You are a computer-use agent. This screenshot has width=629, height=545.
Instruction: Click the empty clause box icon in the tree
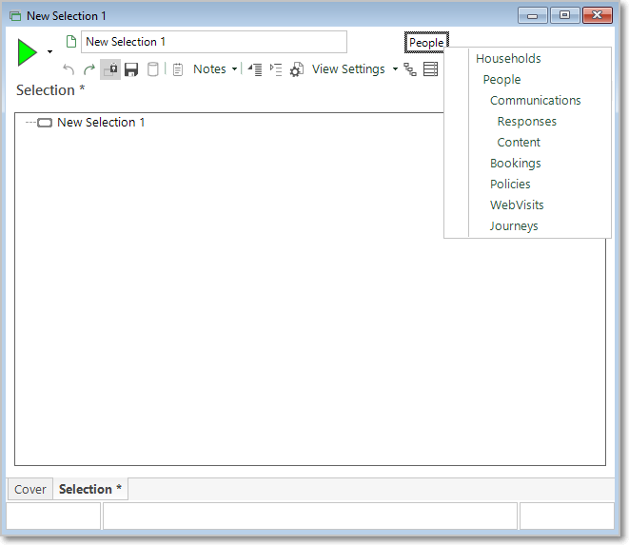(45, 123)
